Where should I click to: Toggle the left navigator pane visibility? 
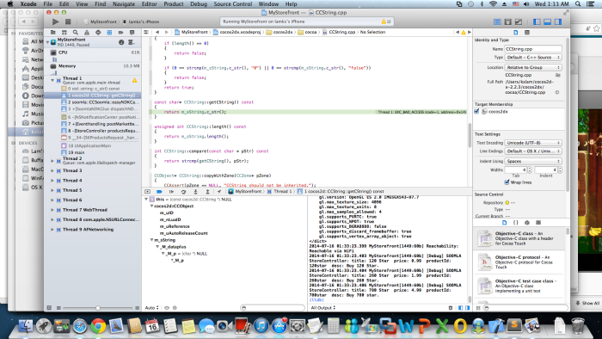pos(537,22)
